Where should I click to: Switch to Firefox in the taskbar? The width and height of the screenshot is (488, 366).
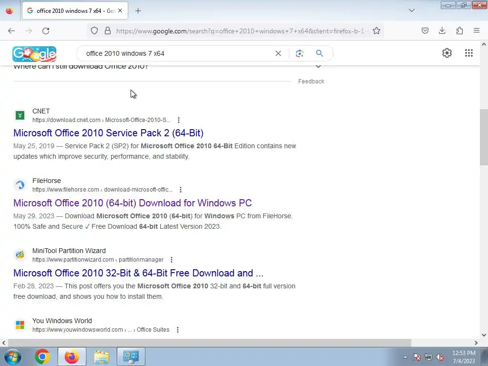[71, 356]
